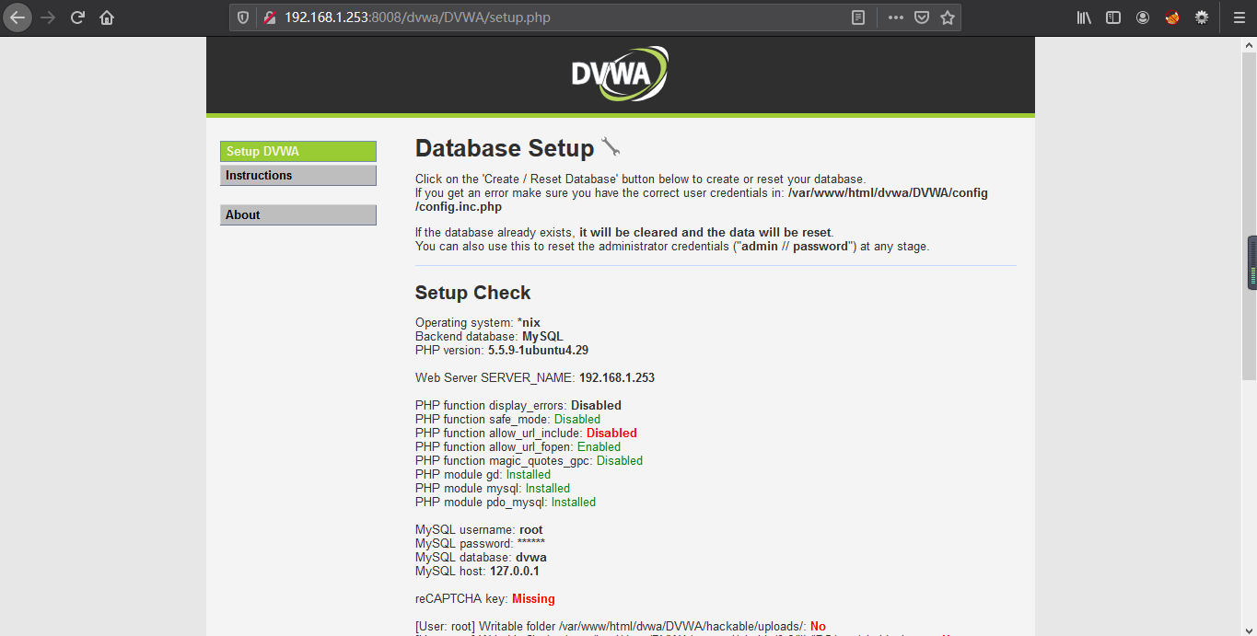The width and height of the screenshot is (1257, 636).
Task: Open the hamburger application menu
Action: click(x=1238, y=17)
